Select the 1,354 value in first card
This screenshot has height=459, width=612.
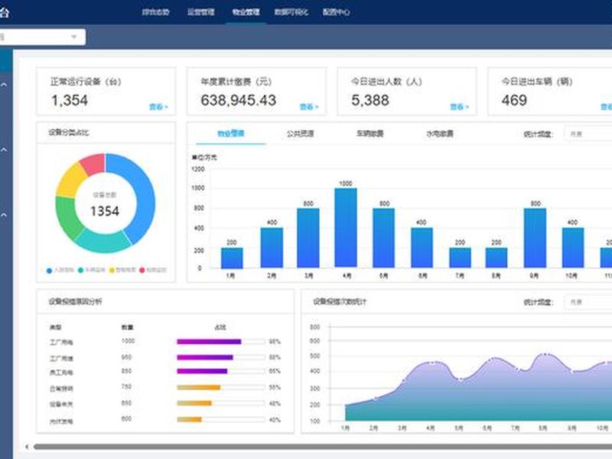pos(70,100)
